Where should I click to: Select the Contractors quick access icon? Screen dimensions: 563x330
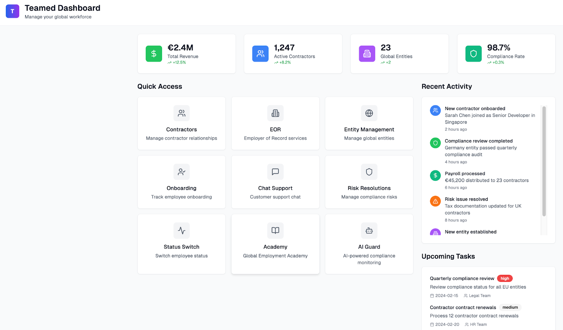coord(182,113)
